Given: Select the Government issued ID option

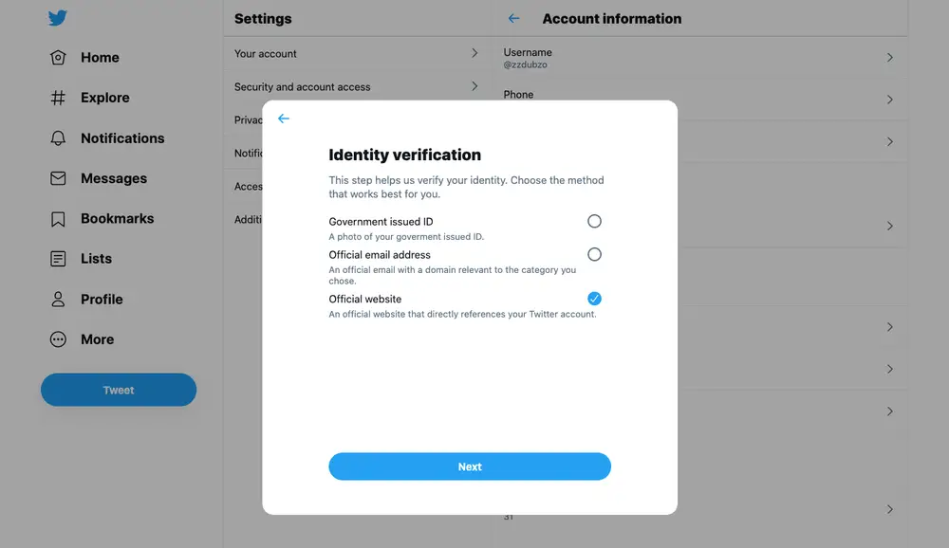Looking at the screenshot, I should [594, 220].
